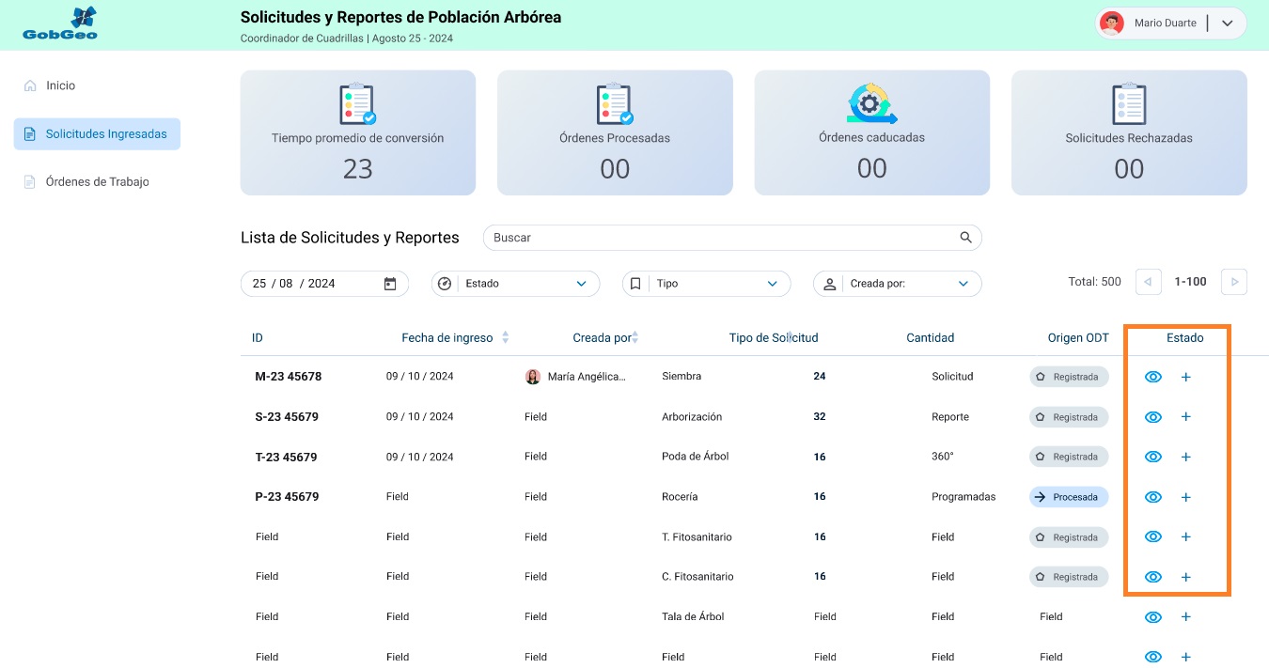Viewport: 1269px width, 668px height.
Task: Open Órdenes de Trabajo in sidebar
Action: tap(97, 182)
